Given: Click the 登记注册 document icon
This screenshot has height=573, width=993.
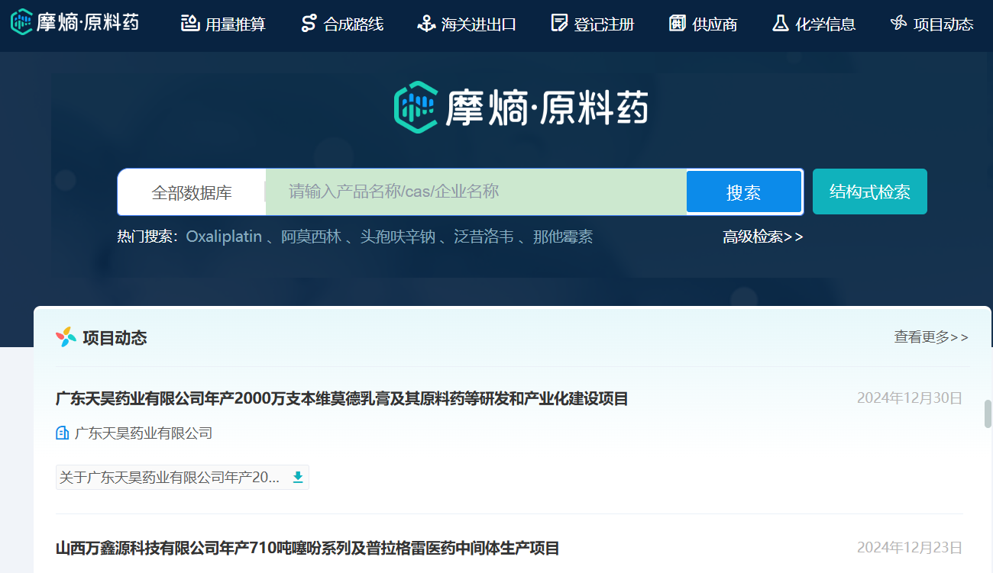Looking at the screenshot, I should click(x=559, y=23).
